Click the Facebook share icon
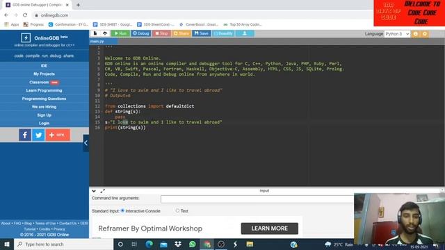 click(25, 135)
